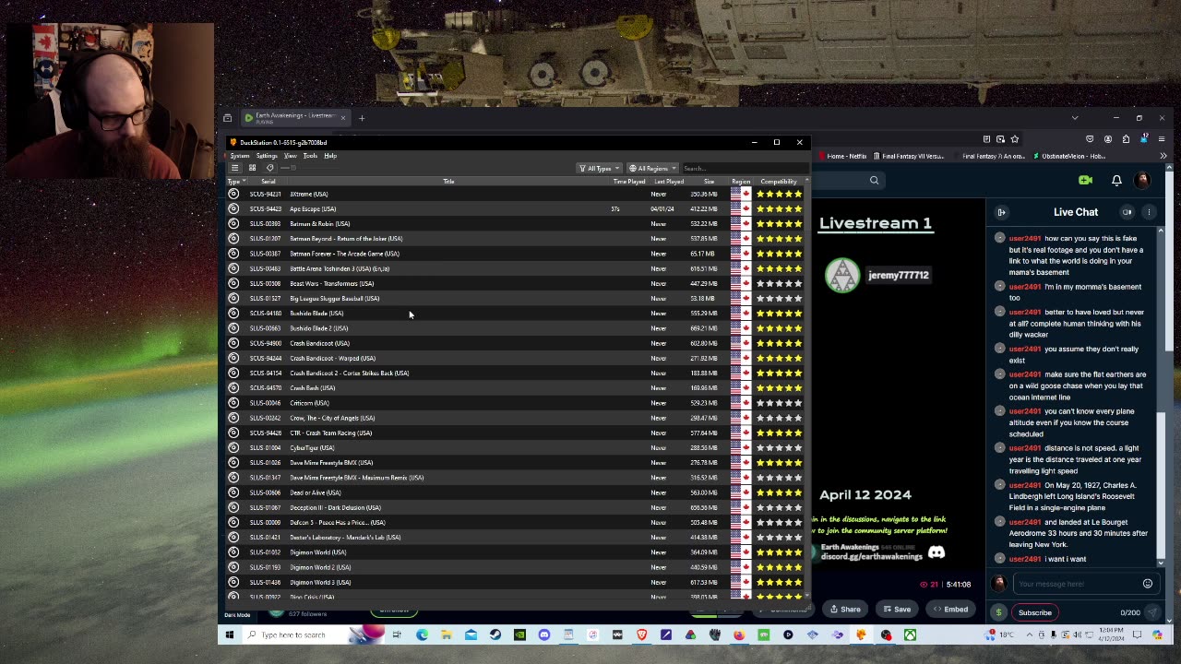Open the browser hamburger application menu
Image resolution: width=1181 pixels, height=664 pixels.
click(1162, 139)
